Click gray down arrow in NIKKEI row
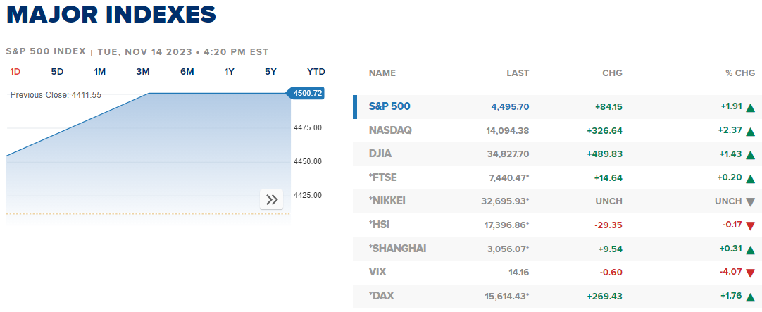The width and height of the screenshot is (762, 312). point(750,201)
